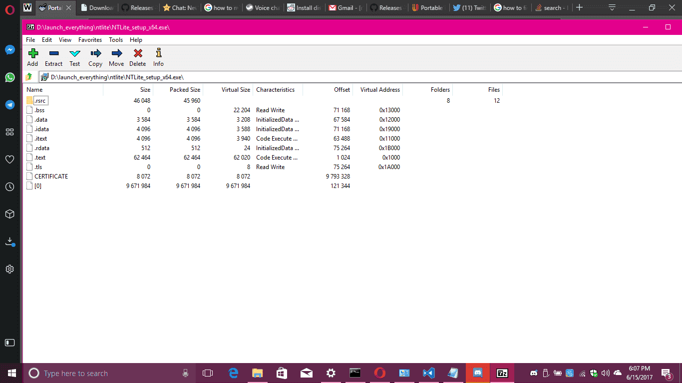The width and height of the screenshot is (682, 383).
Task: Open Downloads in the Opera sidebar
Action: (9, 242)
